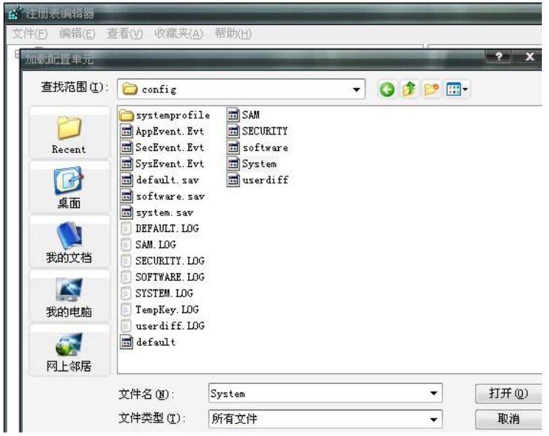Open the Recent places shortcut
Viewport: 549px width, 436px height.
69,135
